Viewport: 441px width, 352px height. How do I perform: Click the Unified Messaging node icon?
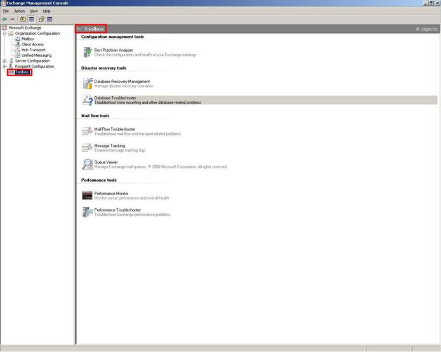point(18,55)
